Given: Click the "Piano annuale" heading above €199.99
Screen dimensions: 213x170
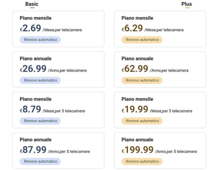Looking at the screenshot, I should 137,140.
